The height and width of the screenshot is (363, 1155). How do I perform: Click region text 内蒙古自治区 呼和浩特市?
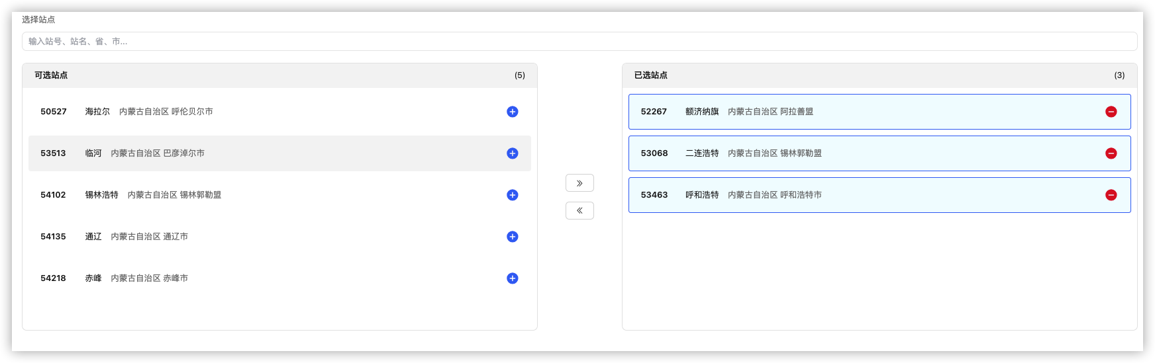(x=775, y=195)
